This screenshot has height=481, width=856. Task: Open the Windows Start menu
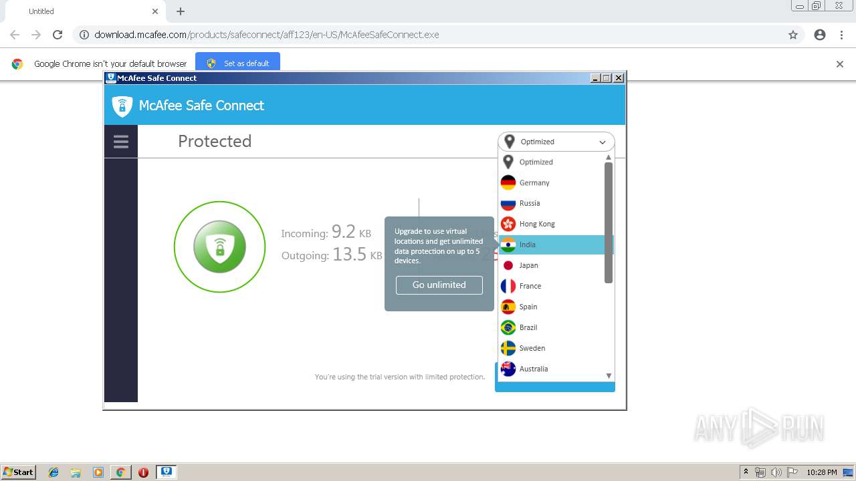(19, 472)
